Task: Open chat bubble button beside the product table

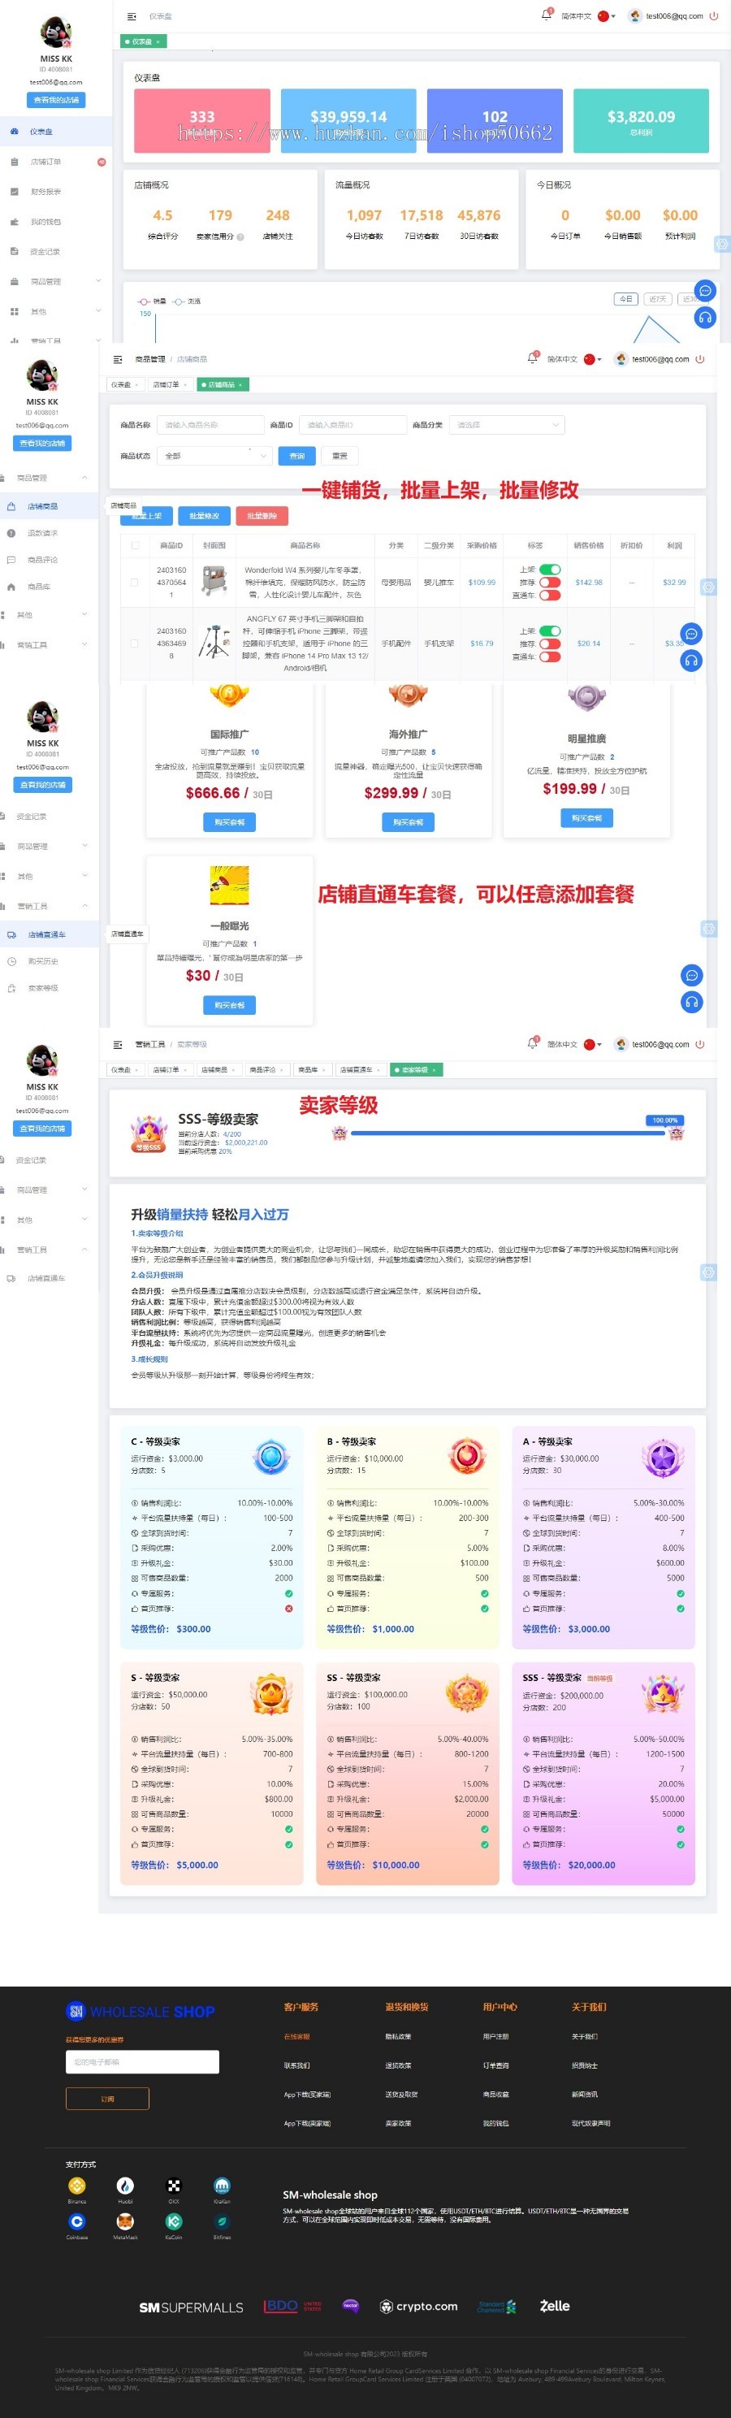Action: point(691,634)
